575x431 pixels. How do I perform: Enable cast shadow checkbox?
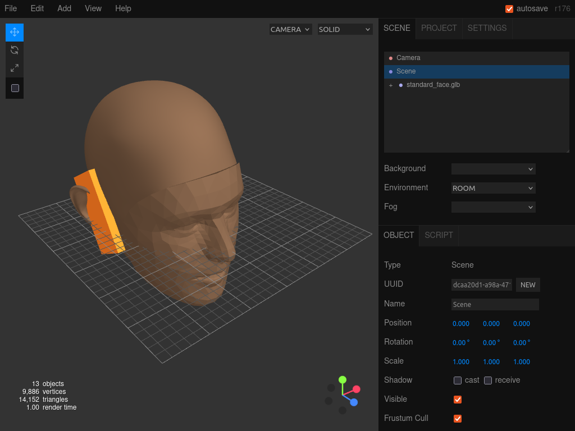[457, 380]
